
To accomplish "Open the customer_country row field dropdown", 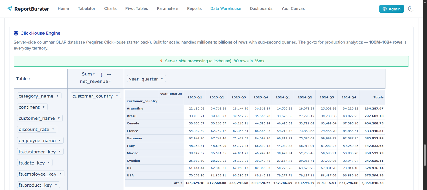I will tap(117, 96).
